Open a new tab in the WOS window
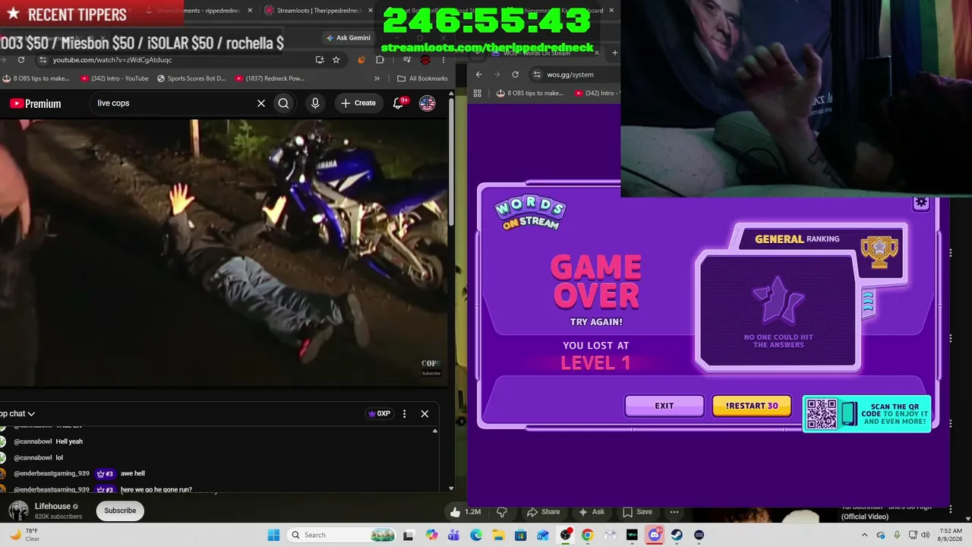The height and width of the screenshot is (547, 972). click(614, 52)
